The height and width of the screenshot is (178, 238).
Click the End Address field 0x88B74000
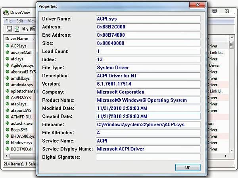click(148, 35)
